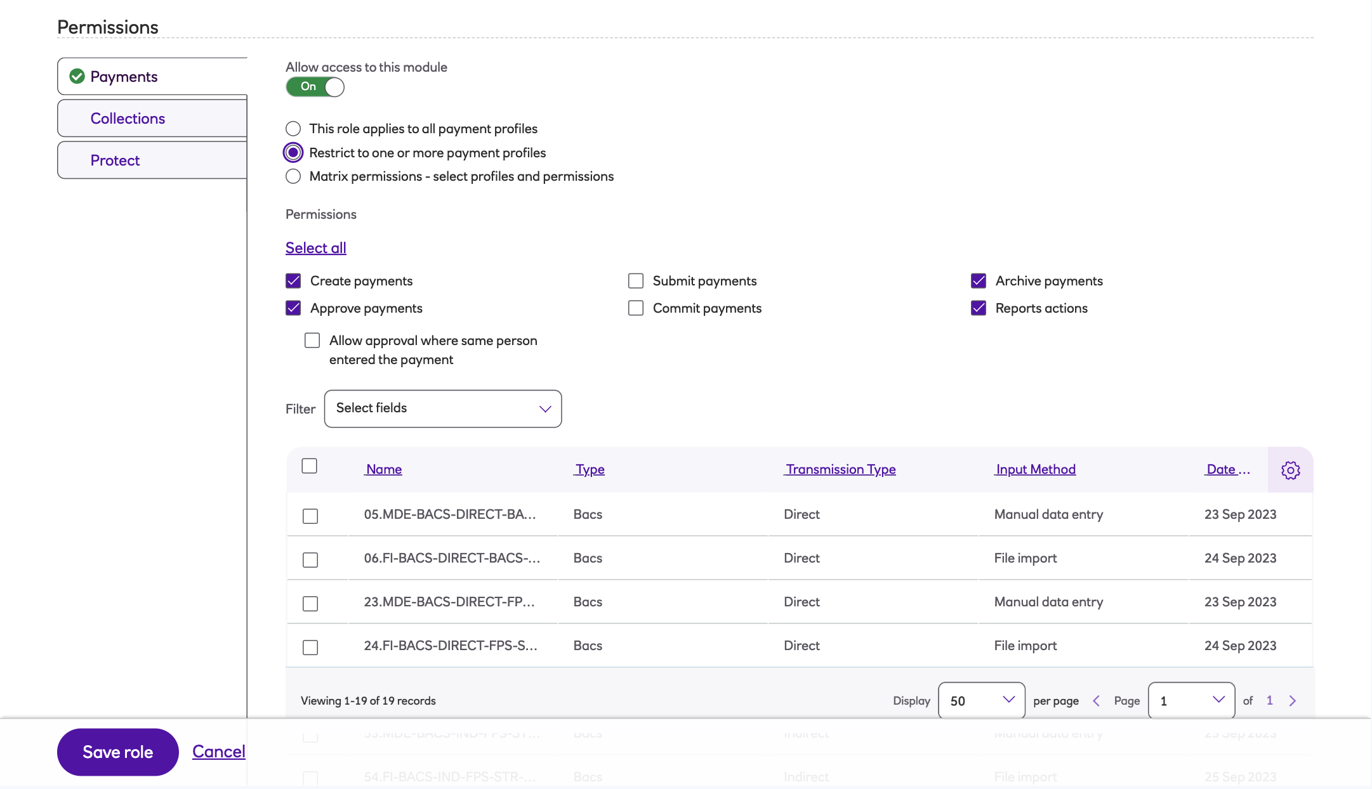Screen dimensions: 1372x789
Task: Click the Select all permissions link
Action: [316, 248]
